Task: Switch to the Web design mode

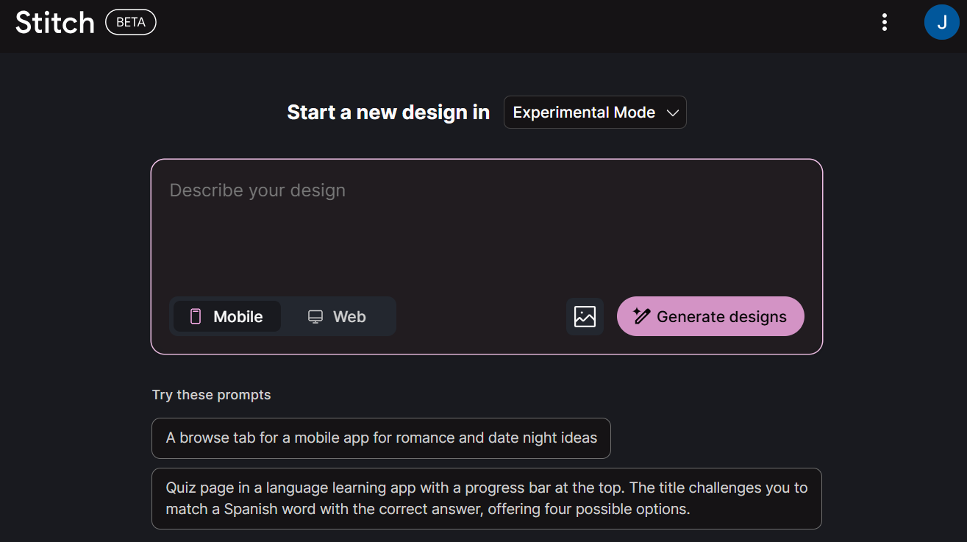Action: click(x=337, y=316)
